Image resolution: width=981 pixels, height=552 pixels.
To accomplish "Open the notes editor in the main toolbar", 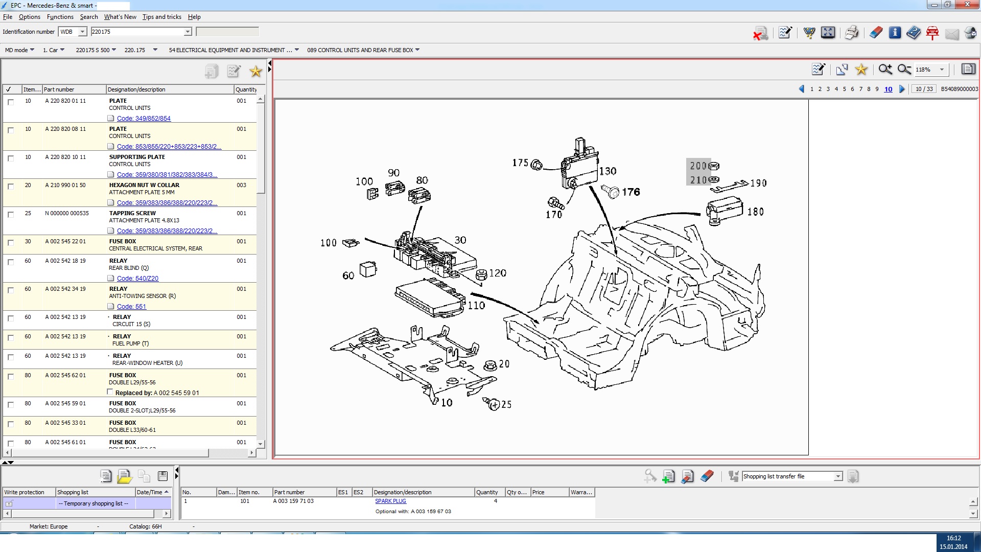I will [785, 33].
